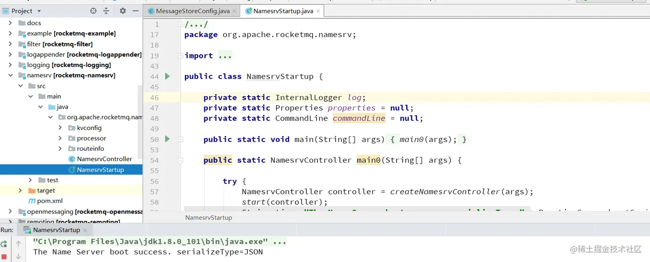
Task: Hide the Project panel with minus icon
Action: (x=135, y=11)
